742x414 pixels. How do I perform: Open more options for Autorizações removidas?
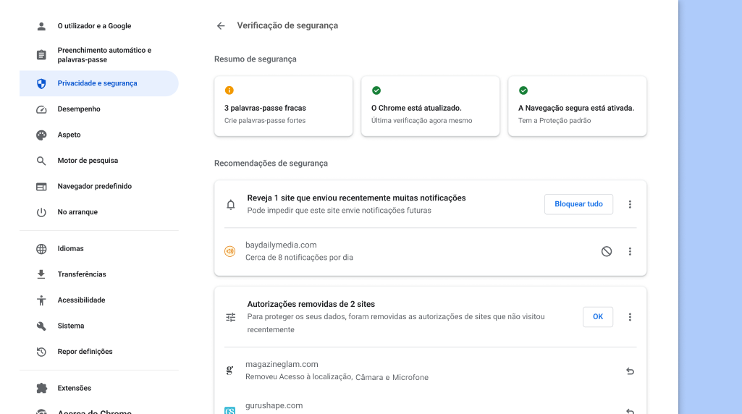coord(630,318)
